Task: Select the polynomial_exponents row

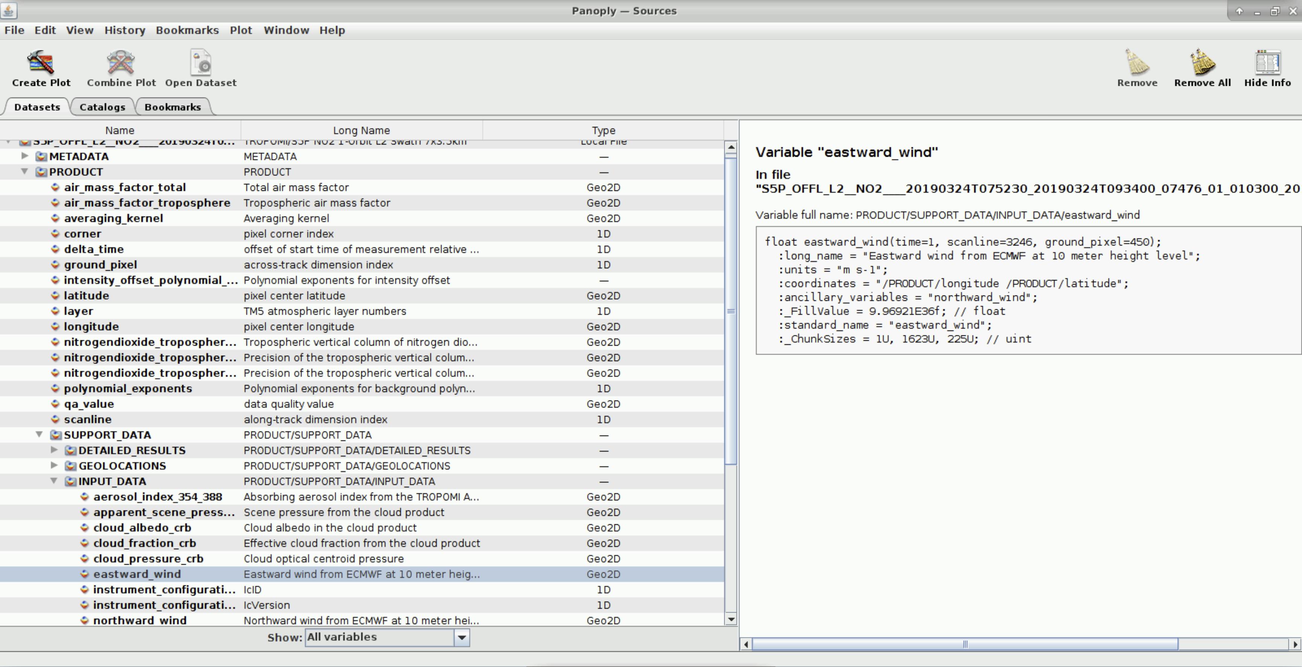Action: click(362, 388)
